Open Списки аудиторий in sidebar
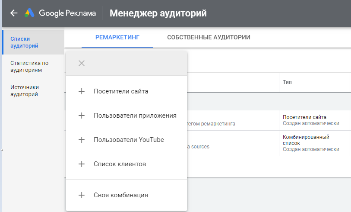The image size is (351, 212). pyautogui.click(x=33, y=42)
